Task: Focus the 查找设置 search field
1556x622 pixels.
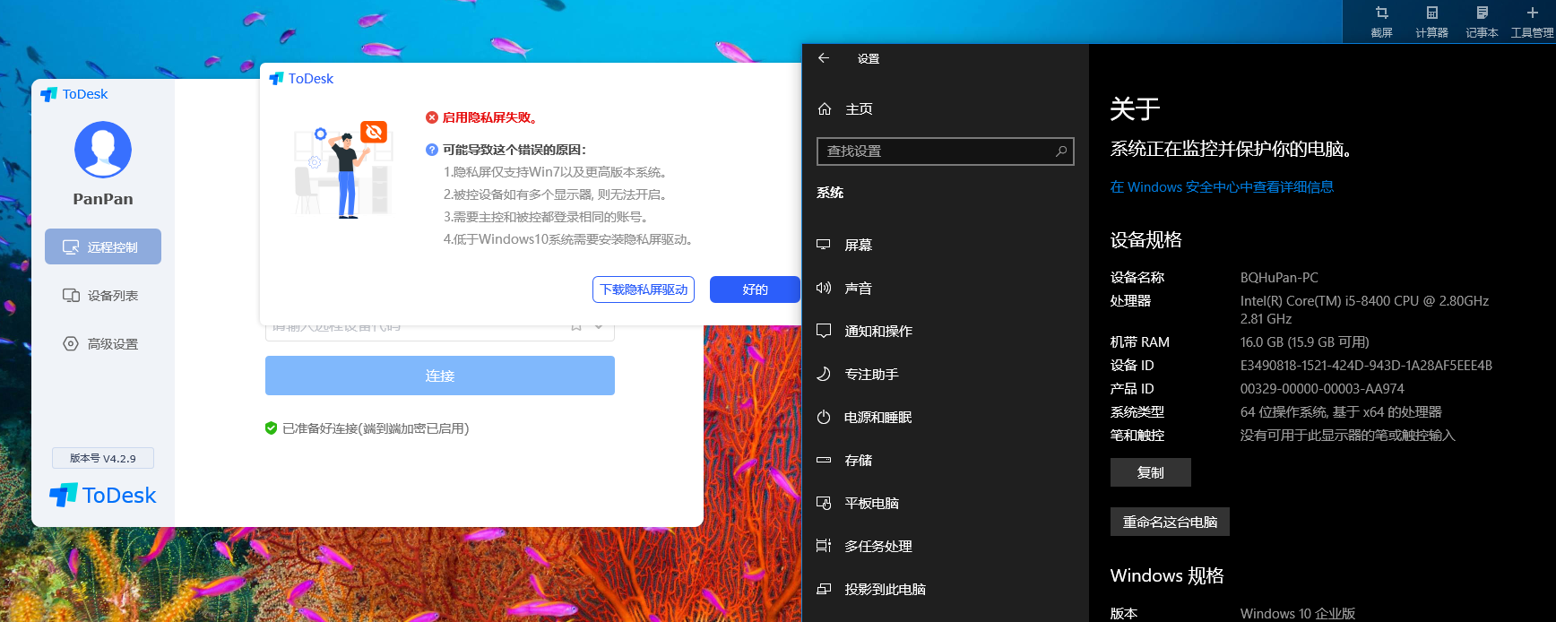Action: tap(946, 151)
